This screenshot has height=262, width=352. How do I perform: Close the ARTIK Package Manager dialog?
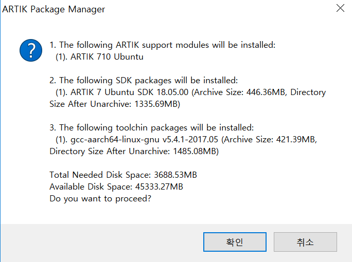pyautogui.click(x=340, y=9)
